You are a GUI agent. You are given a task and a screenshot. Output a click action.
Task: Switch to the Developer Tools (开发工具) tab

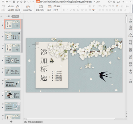(x=80, y=2)
